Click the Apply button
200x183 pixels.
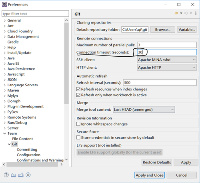(x=186, y=162)
